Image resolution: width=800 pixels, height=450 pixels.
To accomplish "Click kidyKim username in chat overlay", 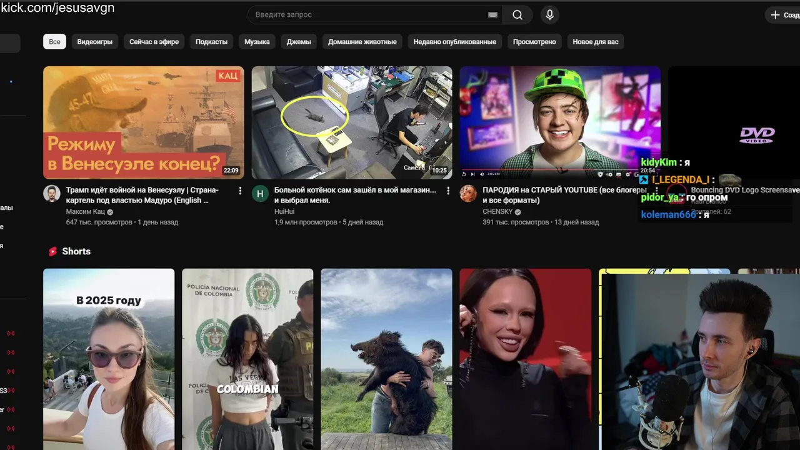I will point(659,162).
